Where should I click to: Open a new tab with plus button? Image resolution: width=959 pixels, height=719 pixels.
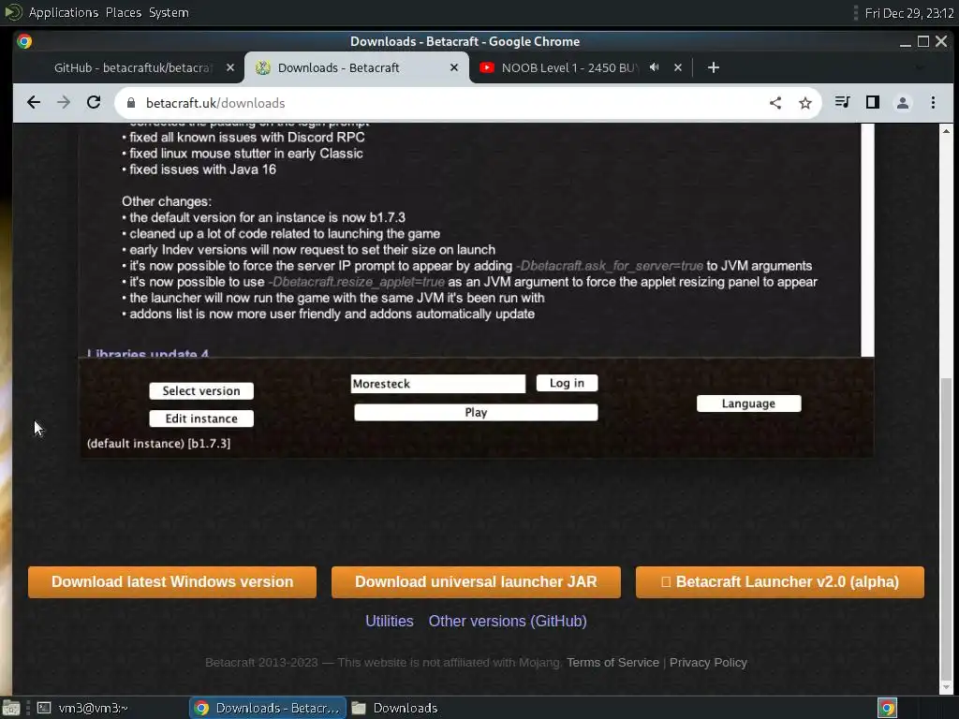click(x=713, y=67)
